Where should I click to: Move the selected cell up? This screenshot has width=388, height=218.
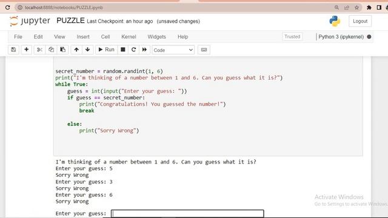[76, 50]
